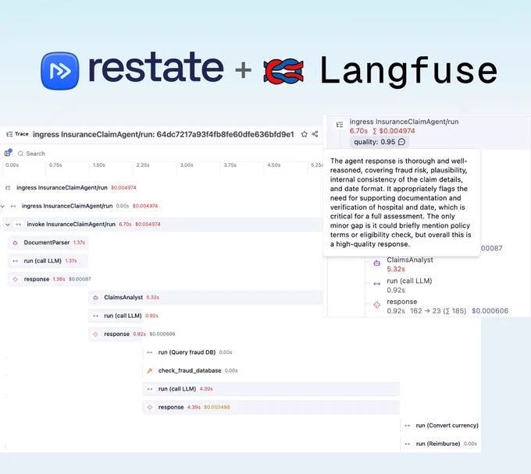The width and height of the screenshot is (531, 474).
Task: Select response 4.39s $0.003498 row
Action: point(271,407)
